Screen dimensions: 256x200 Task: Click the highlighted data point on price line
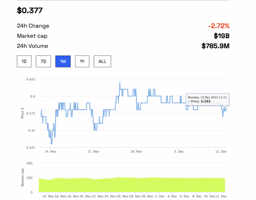click(x=225, y=110)
